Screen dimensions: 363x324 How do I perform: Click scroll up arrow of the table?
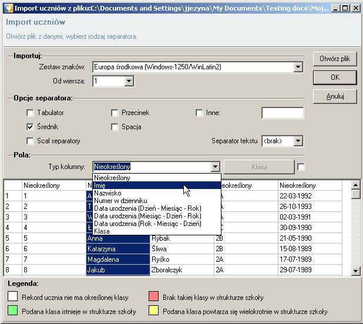click(355, 185)
